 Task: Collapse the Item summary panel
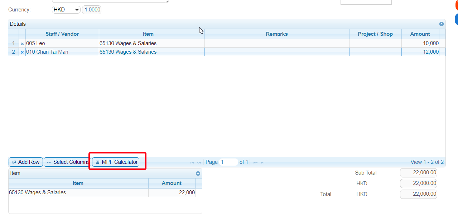198,173
